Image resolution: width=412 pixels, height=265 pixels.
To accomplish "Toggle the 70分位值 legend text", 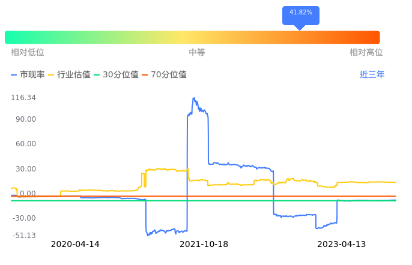I will [169, 75].
